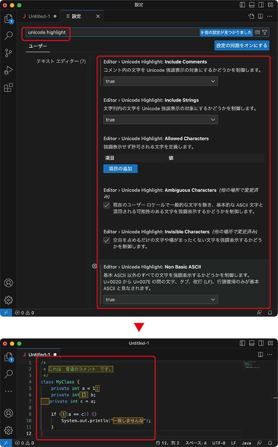The width and height of the screenshot is (278, 447).
Task: Open more actions ellipsis in Untitled-1 window
Action: point(269,354)
